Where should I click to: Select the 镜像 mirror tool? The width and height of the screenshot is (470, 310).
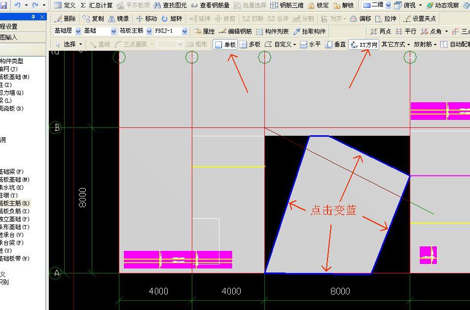pos(118,19)
